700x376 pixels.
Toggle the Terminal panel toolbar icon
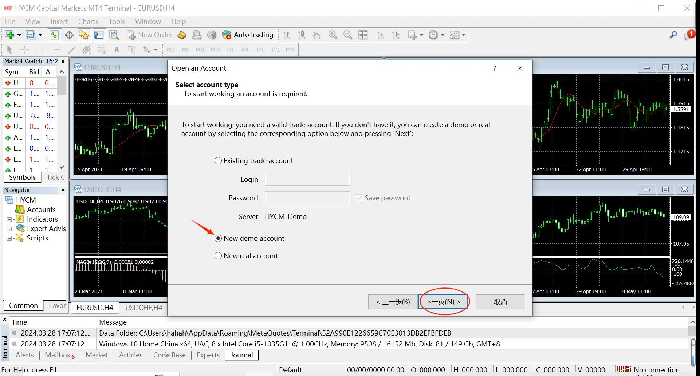tap(99, 35)
